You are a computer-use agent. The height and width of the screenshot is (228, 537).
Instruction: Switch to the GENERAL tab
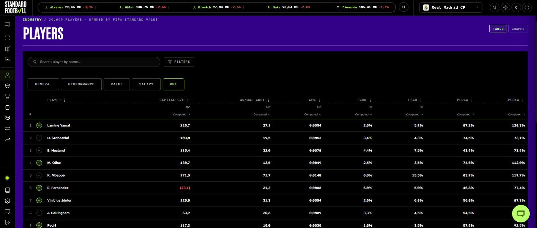(x=43, y=84)
